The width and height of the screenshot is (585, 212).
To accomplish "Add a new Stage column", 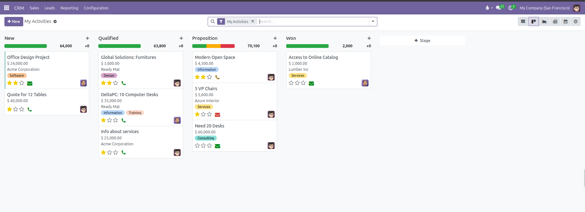I will [422, 40].
